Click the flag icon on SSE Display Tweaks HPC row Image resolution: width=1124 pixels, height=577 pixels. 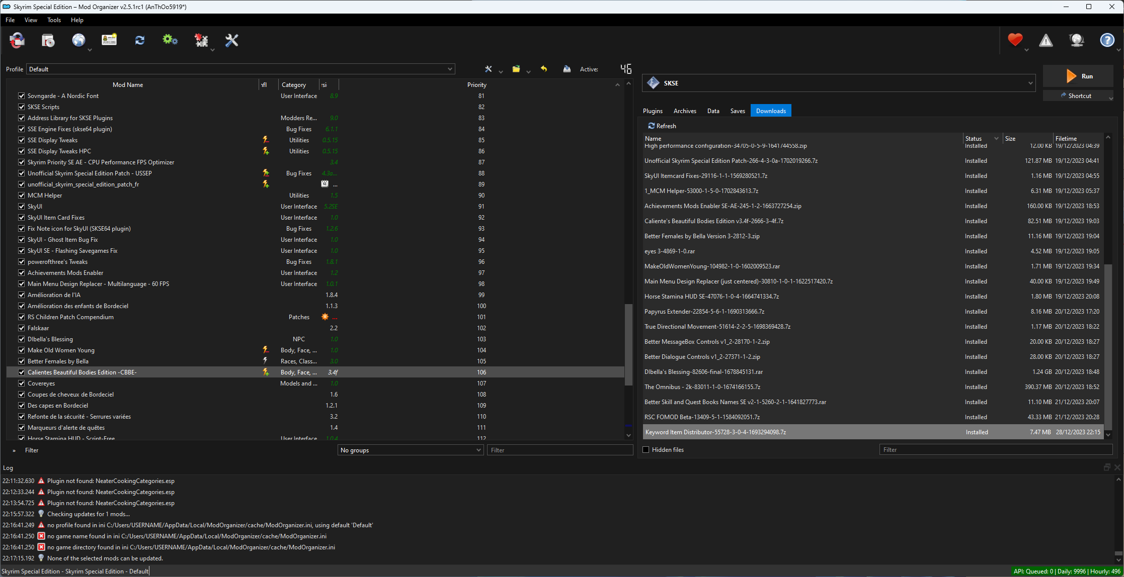click(x=266, y=151)
